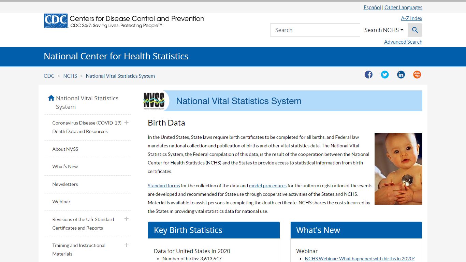
Task: Click the What's New panel heading
Action: click(318, 230)
